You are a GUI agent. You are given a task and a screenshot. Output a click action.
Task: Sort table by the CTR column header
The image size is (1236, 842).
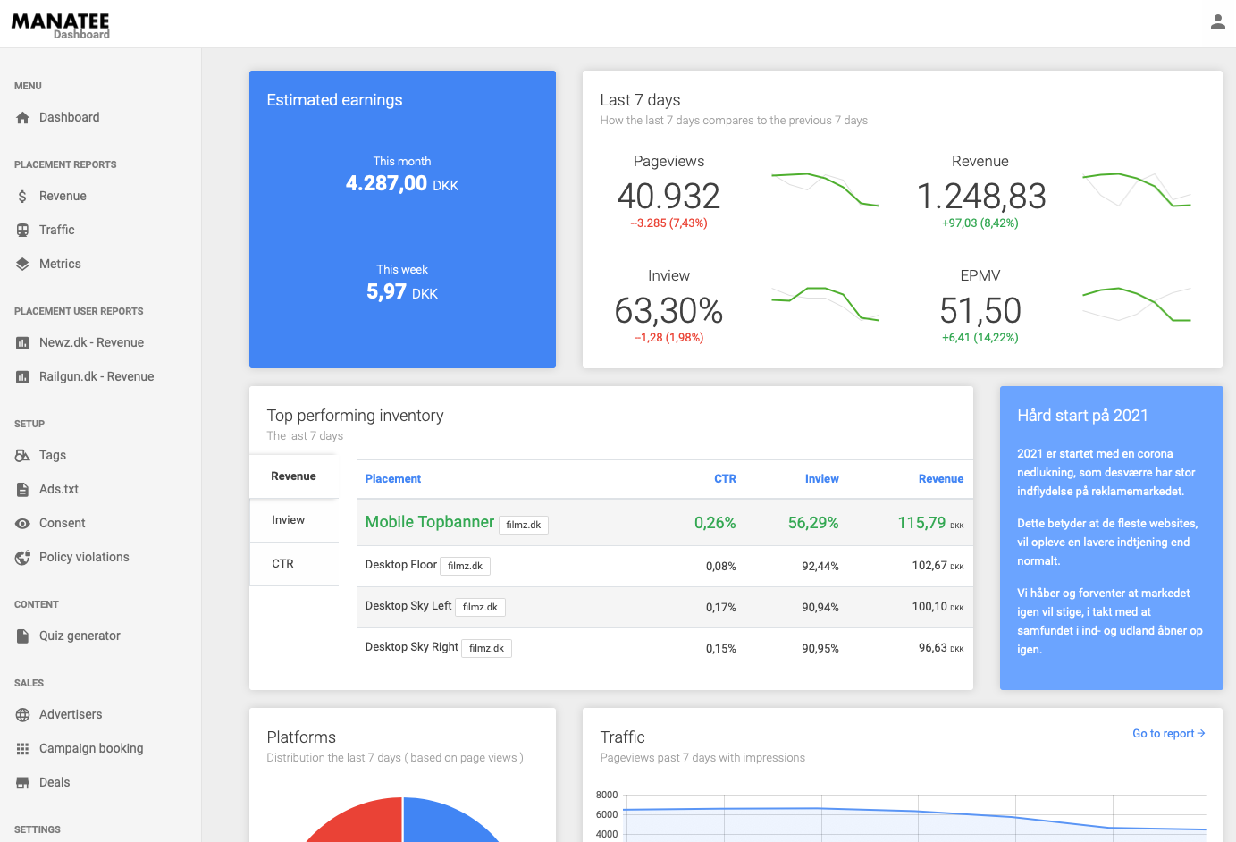[x=725, y=479]
